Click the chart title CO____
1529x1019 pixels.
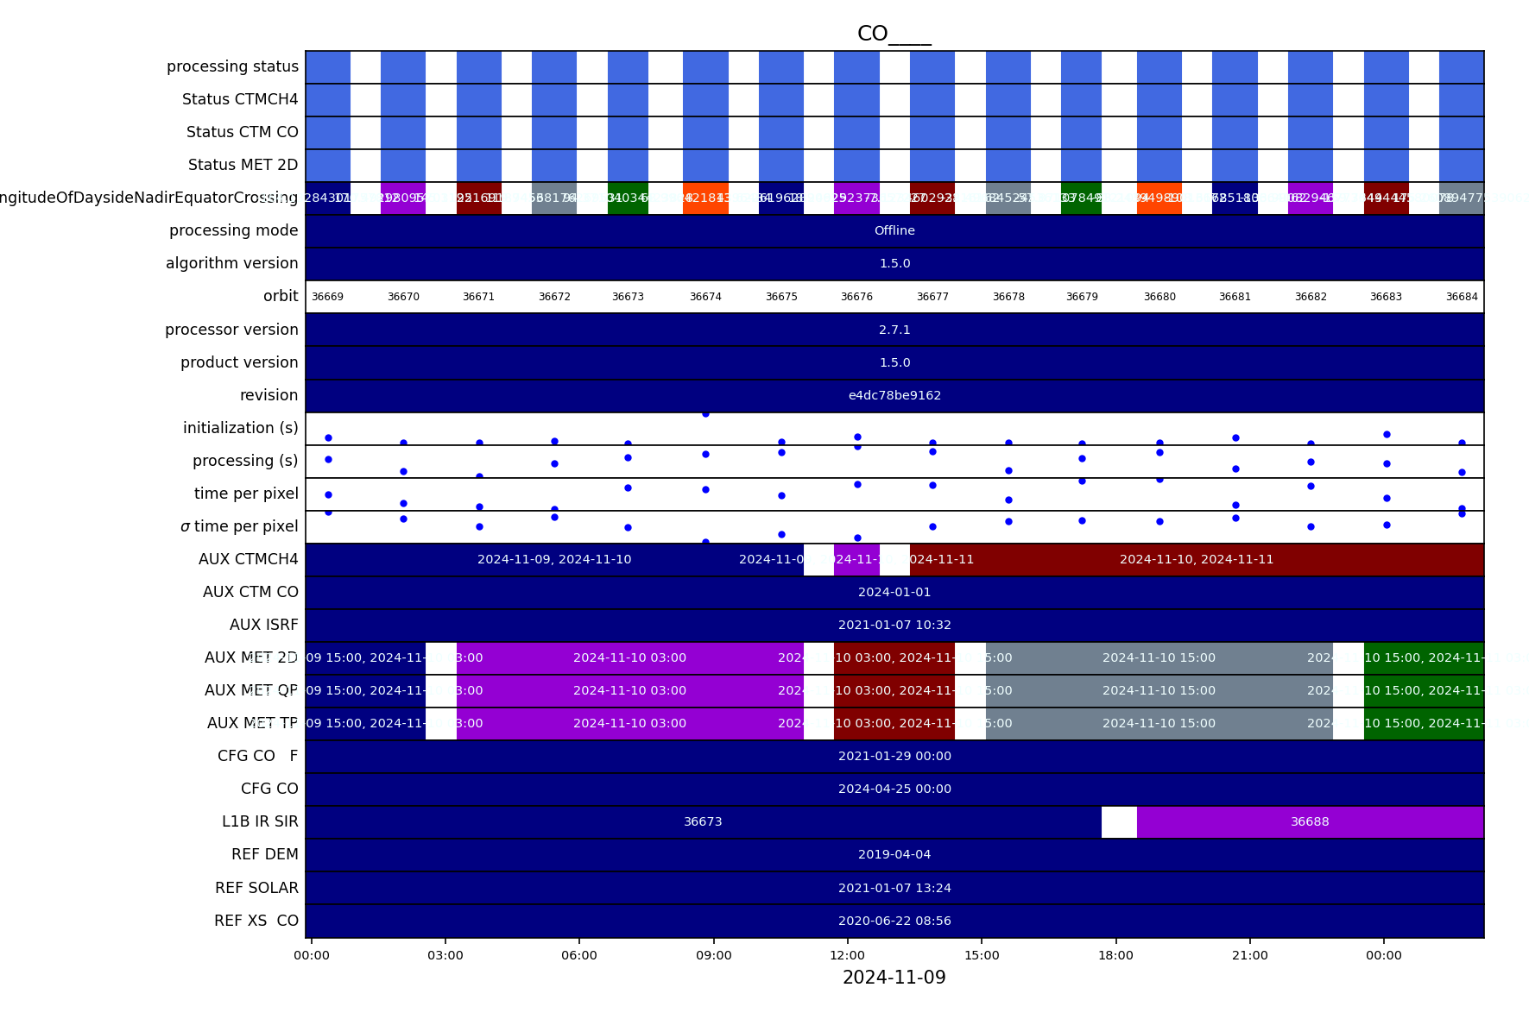click(894, 34)
